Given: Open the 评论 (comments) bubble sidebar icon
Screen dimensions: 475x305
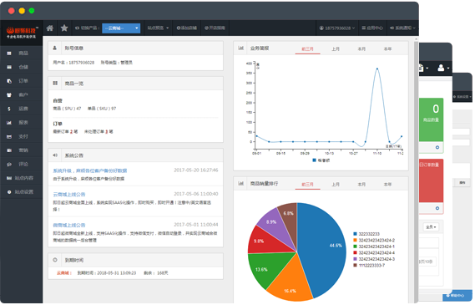Looking at the screenshot, I should click(9, 165).
